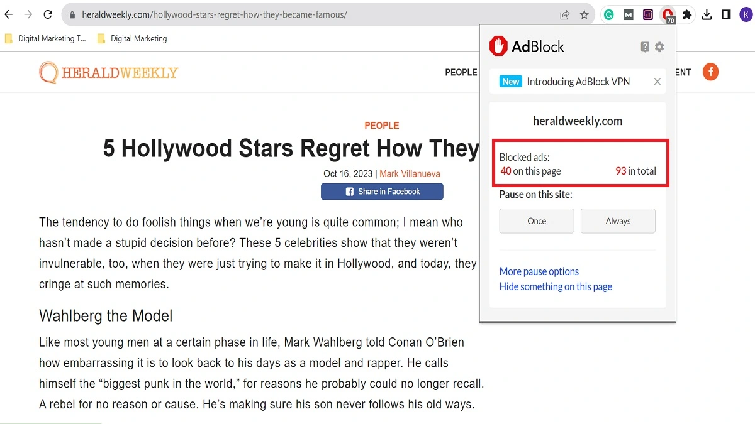Viewport: 755px width, 424px height.
Task: Pause AdBlock once on this site
Action: click(x=537, y=221)
